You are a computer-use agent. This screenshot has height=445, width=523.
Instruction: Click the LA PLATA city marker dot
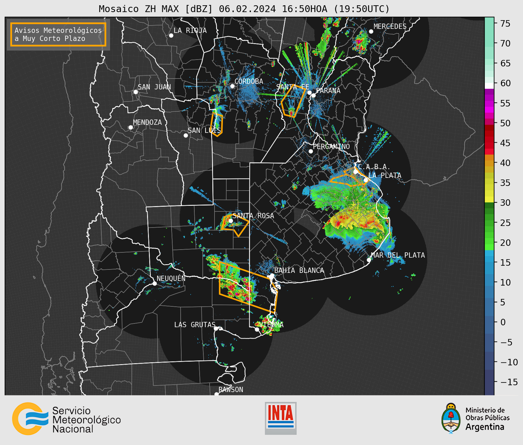point(366,180)
